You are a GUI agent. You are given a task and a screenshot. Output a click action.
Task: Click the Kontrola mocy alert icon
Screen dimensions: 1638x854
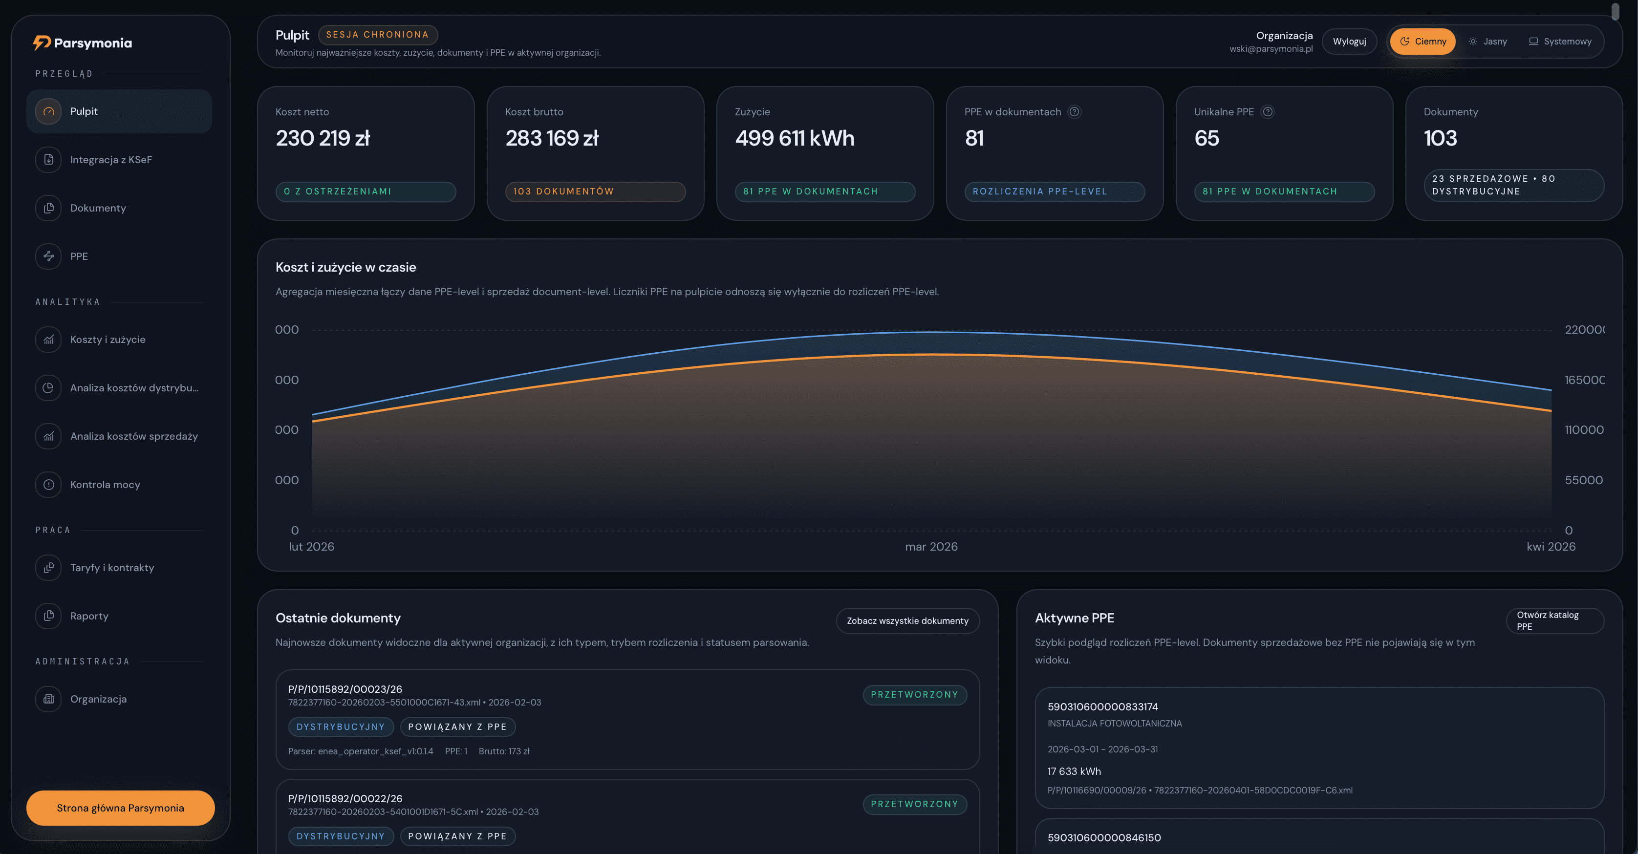pyautogui.click(x=48, y=485)
